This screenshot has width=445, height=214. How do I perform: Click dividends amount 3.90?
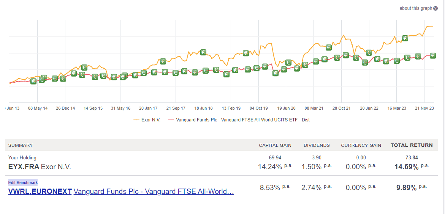tap(317, 157)
